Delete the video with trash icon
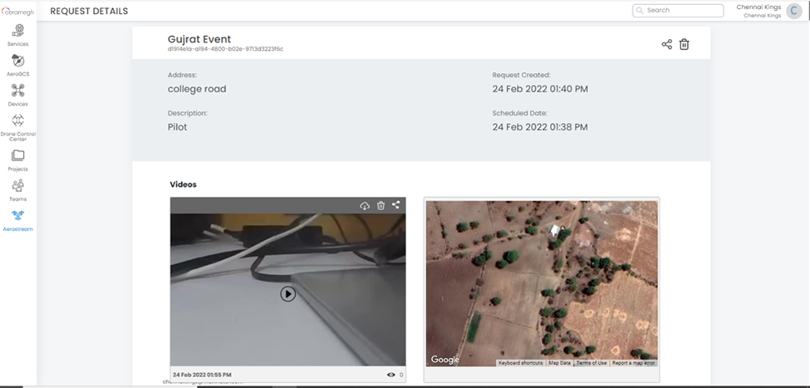Screen dimensions: 810x388 click(x=380, y=205)
